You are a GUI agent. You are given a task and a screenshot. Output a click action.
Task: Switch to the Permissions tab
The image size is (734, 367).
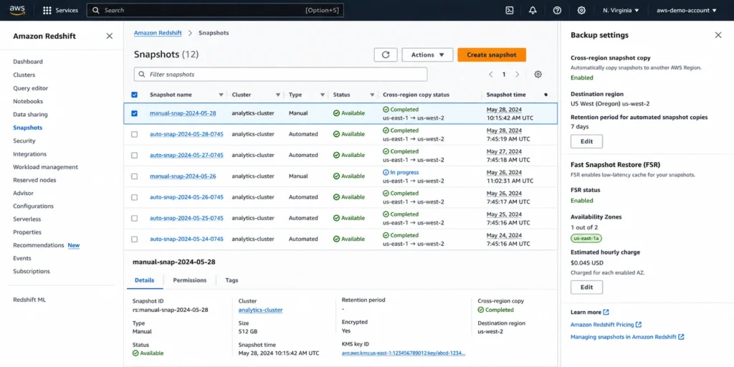(x=189, y=280)
